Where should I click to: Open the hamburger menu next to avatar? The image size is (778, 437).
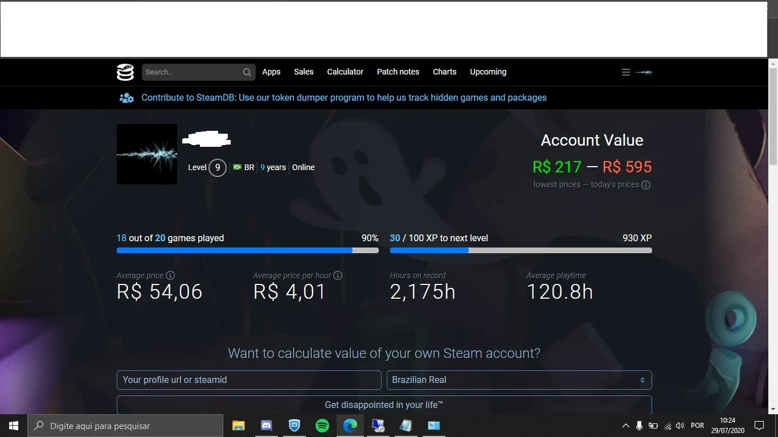tap(625, 72)
